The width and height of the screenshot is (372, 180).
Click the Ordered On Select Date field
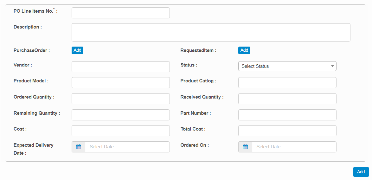pyautogui.click(x=294, y=147)
